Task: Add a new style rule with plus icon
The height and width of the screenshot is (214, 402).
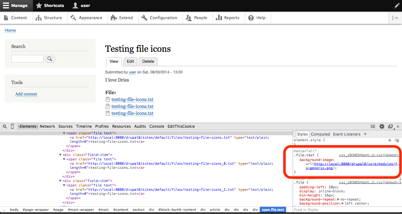Action: (x=389, y=140)
